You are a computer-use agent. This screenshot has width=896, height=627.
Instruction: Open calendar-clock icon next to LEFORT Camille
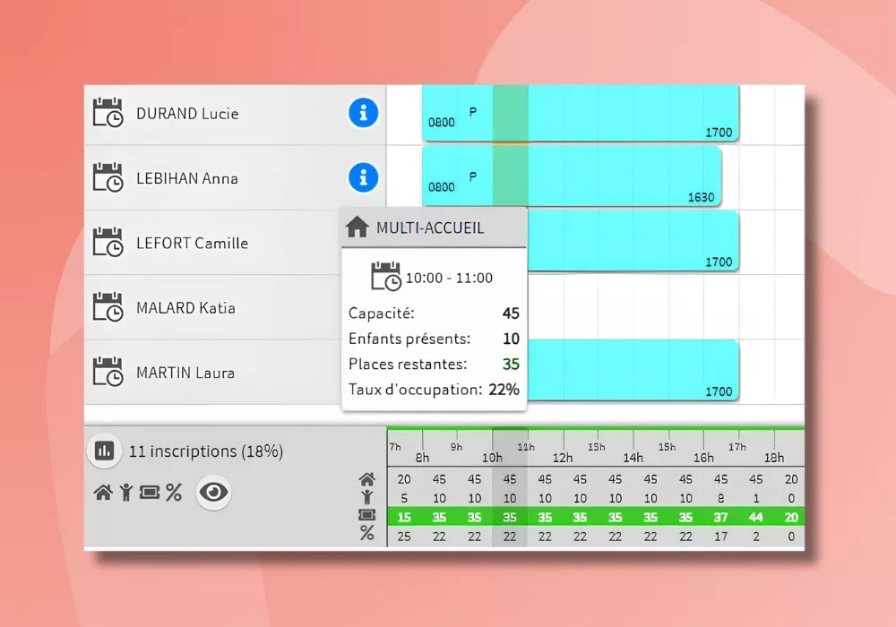click(108, 243)
